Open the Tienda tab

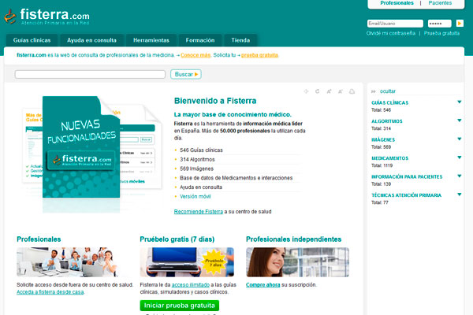[240, 40]
